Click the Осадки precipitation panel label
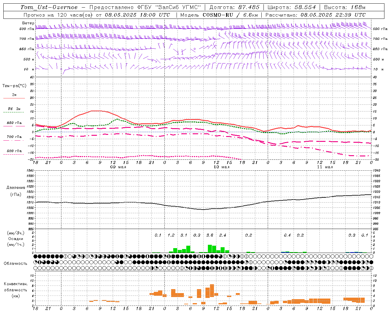Image resolution: width=389 pixels, height=311 pixels. click(16, 239)
